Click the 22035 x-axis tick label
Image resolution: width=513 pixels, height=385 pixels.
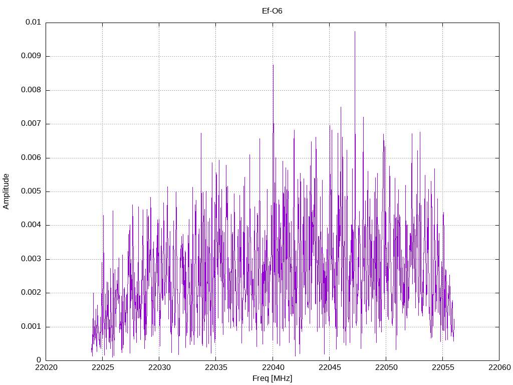(216, 367)
